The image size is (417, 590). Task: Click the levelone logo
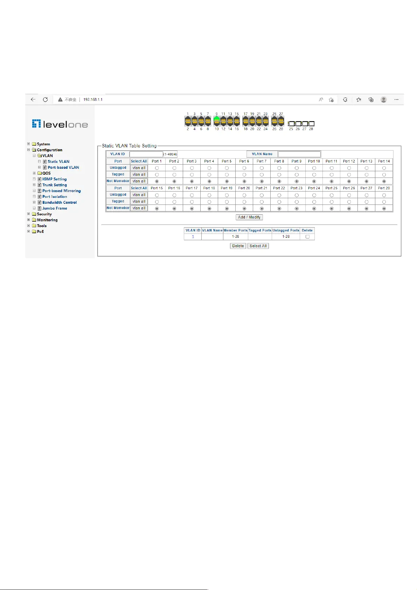(x=60, y=124)
